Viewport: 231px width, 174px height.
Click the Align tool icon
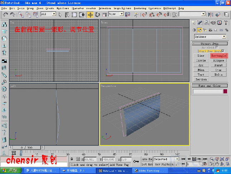coord(218,15)
